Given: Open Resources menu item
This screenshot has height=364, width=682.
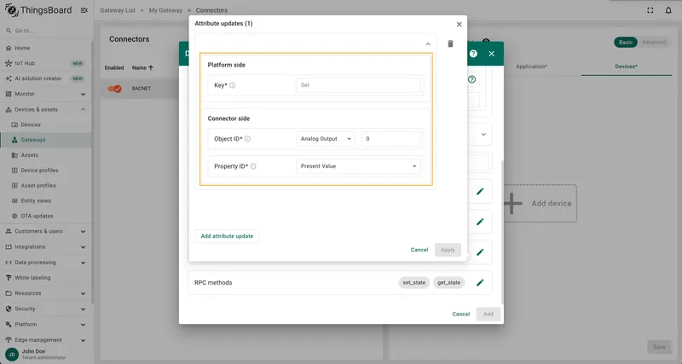Looking at the screenshot, I should click(x=46, y=293).
